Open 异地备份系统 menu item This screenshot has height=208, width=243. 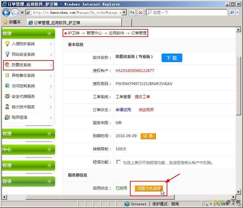[23, 75]
